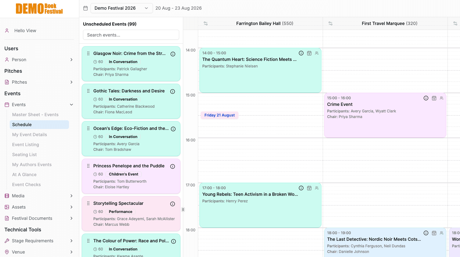460x257 pixels.
Task: Open participants icon on The Last Detective event
Action: [x=442, y=233]
